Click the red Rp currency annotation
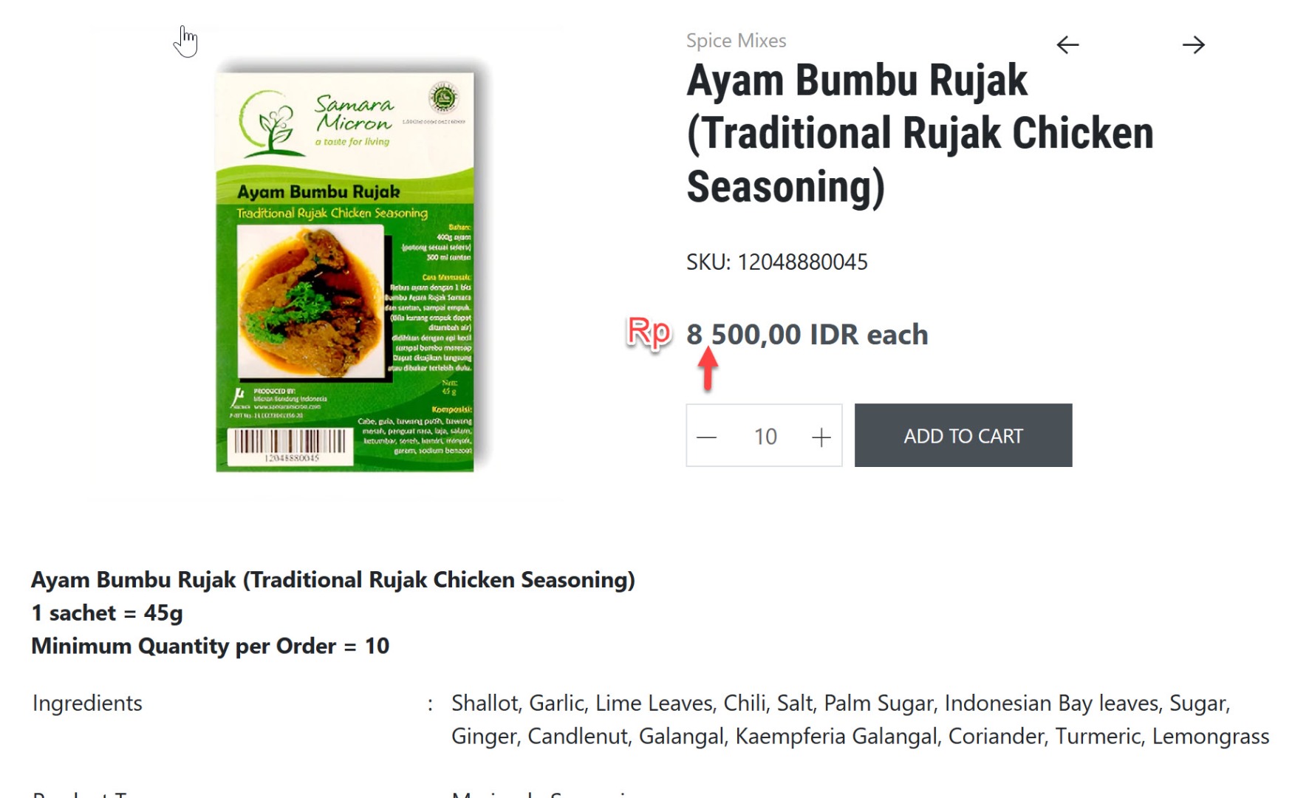The image size is (1309, 798). click(x=649, y=332)
